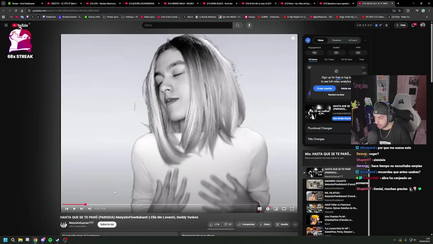Select the 1st 28 days range
The image size is (433, 244).
[x=347, y=59]
